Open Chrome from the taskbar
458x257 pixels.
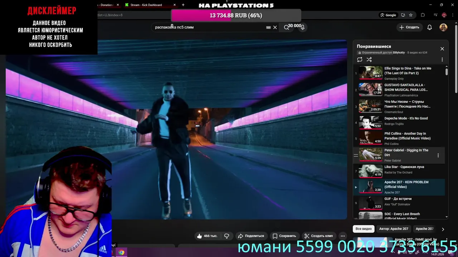click(x=121, y=252)
